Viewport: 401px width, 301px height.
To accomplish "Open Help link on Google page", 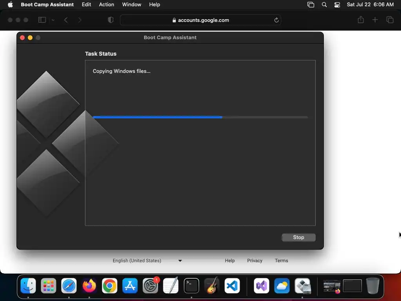I will point(229,261).
